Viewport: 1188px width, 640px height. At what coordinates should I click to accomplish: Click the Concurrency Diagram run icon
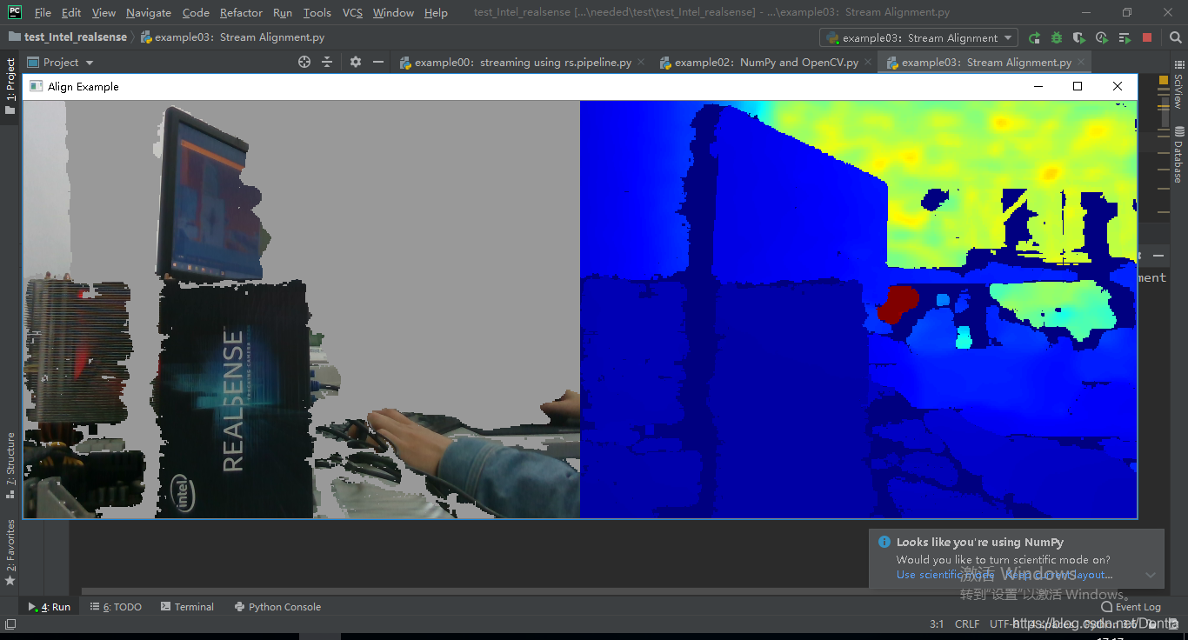coord(1125,38)
